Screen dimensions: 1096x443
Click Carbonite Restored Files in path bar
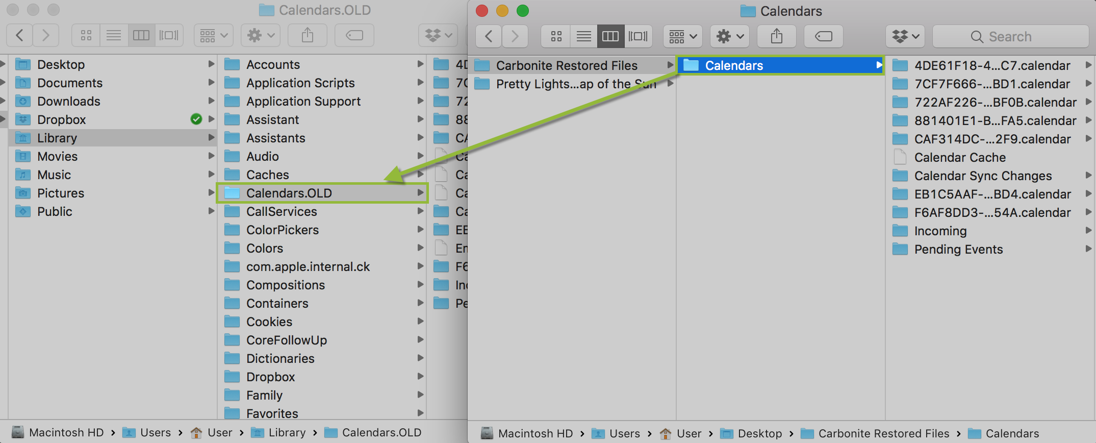pyautogui.click(x=875, y=433)
